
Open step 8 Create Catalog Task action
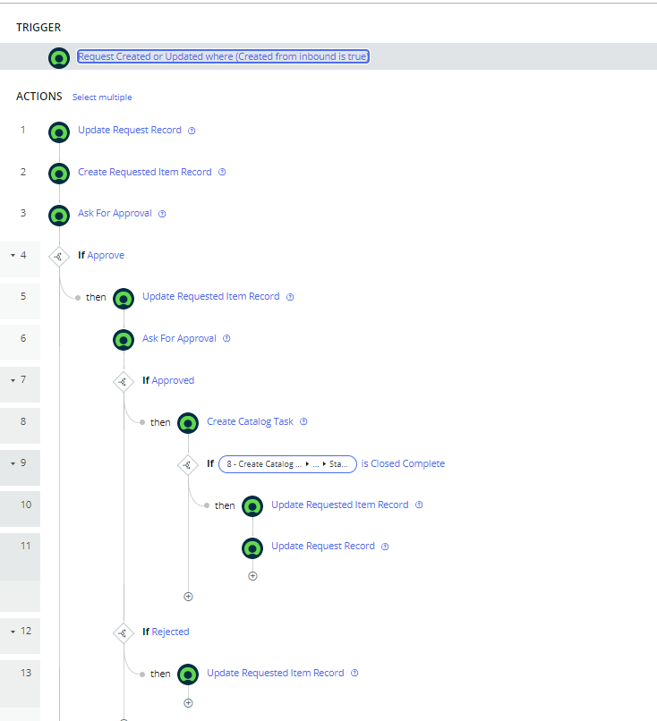[250, 421]
